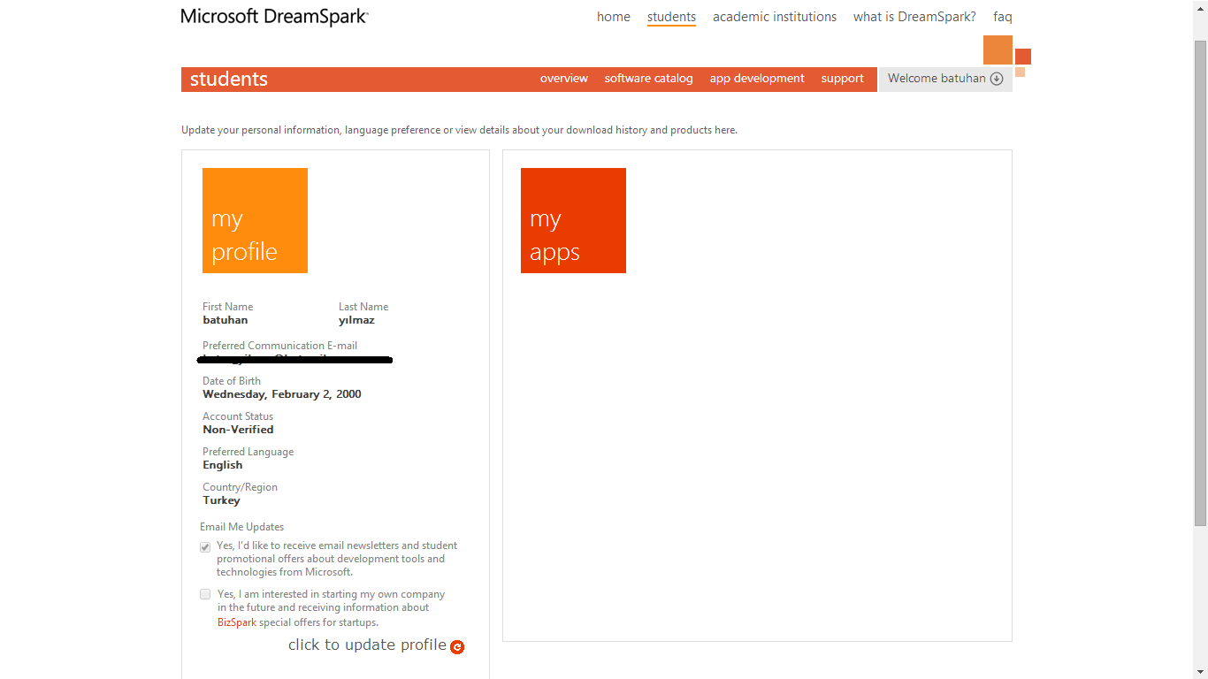Click the 'Date of Birth' label
This screenshot has height=679, width=1208.
point(232,381)
